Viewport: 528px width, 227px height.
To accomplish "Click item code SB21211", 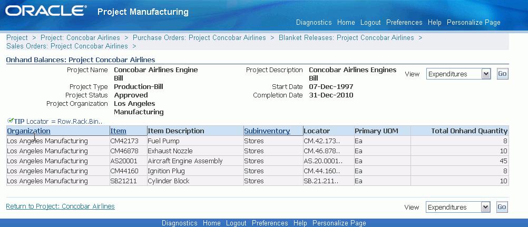I will tap(123, 181).
